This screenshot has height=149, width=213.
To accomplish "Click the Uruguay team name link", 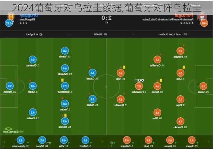I will (29, 15).
